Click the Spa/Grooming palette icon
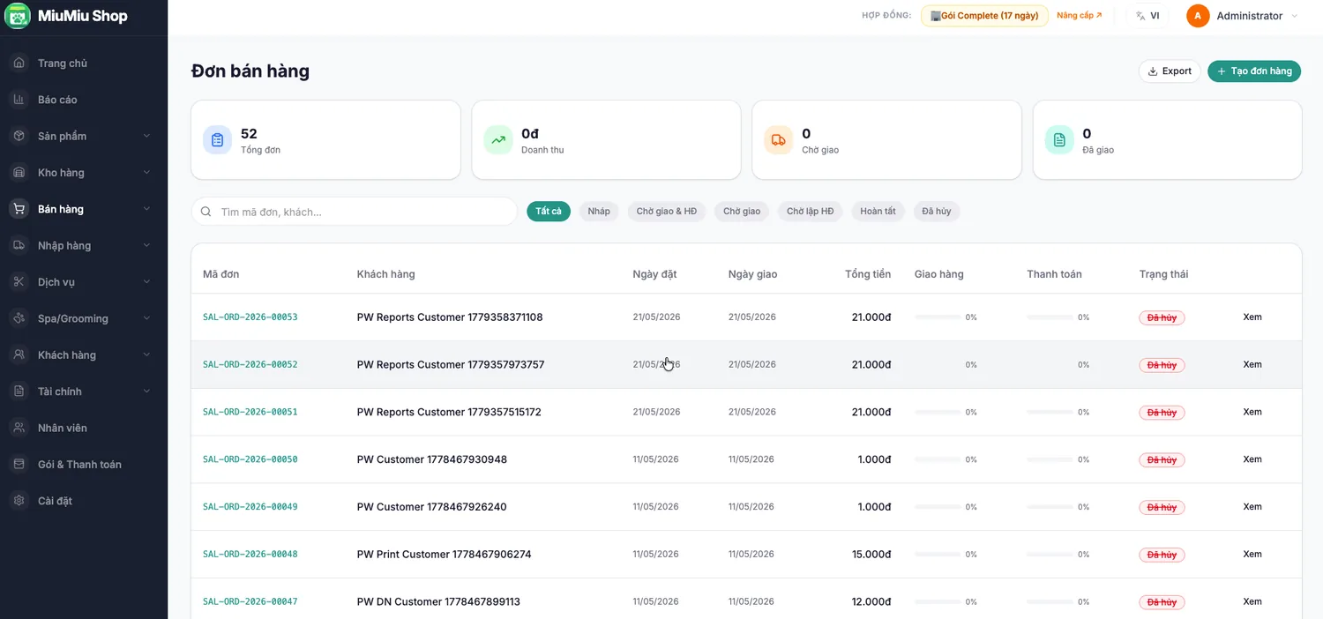1323x619 pixels. (19, 318)
